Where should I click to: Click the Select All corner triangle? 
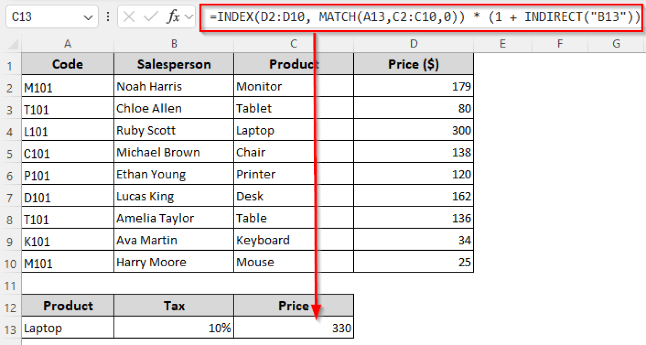point(13,44)
